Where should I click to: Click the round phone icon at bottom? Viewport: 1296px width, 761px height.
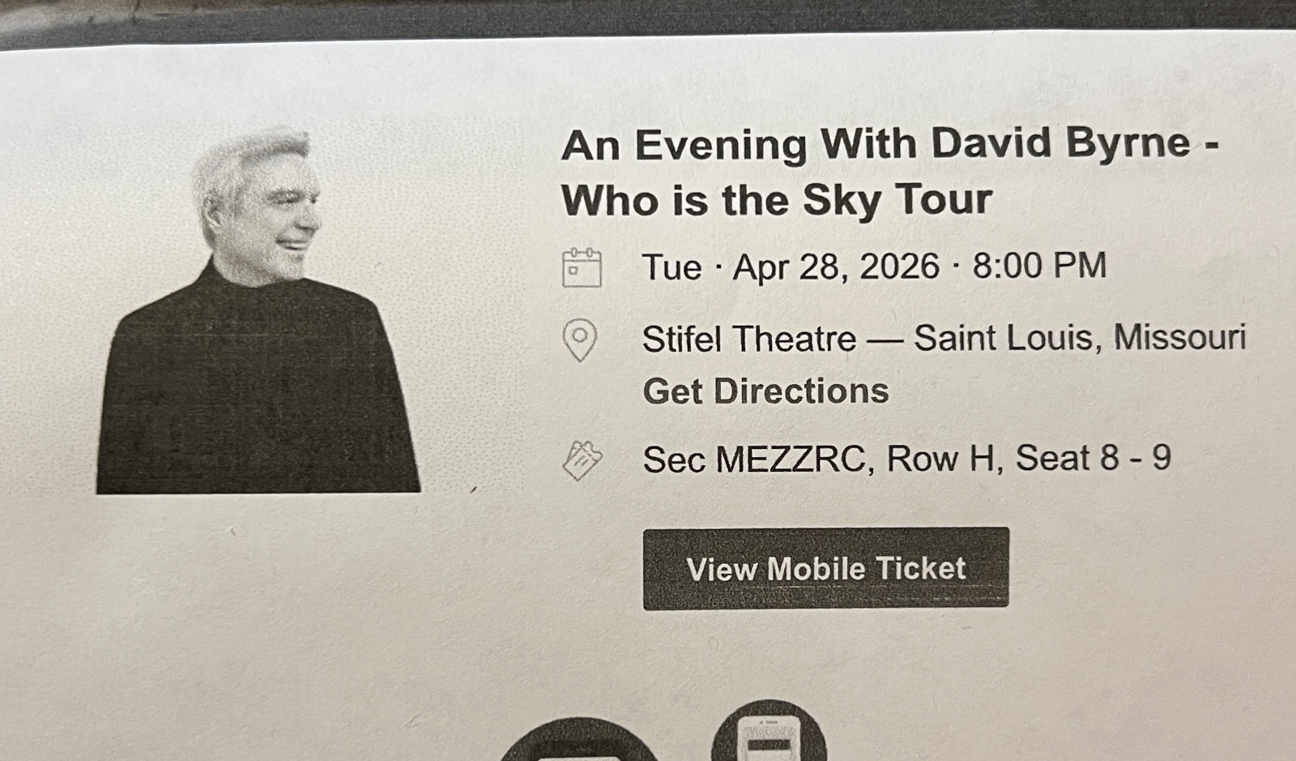(x=769, y=731)
